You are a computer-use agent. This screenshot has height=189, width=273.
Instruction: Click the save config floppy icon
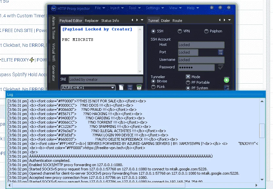coord(130,87)
